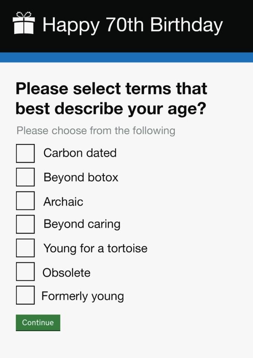Check the Obsolete option
The image size is (253, 358).
point(25,272)
